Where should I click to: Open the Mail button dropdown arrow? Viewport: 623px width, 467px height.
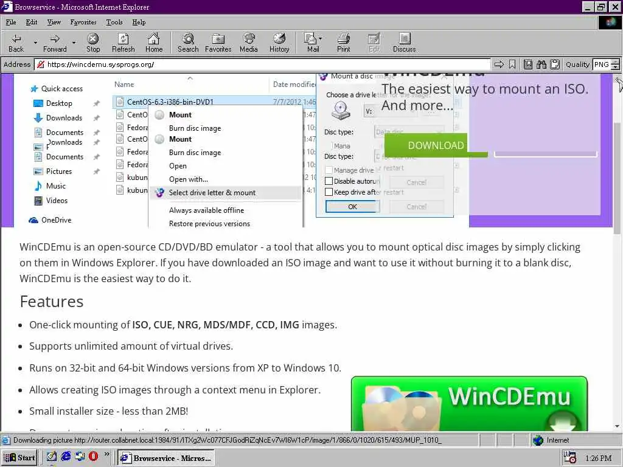[x=320, y=38]
